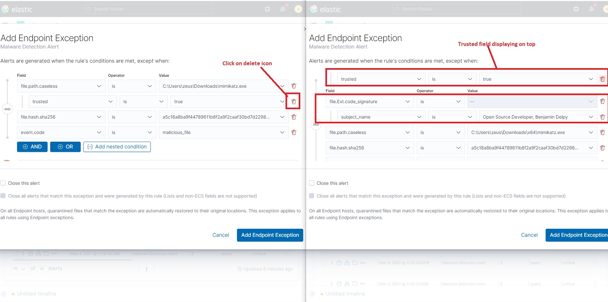Image resolution: width=608 pixels, height=302 pixels.
Task: Open the file.hash.sha256 field dropdown
Action: pos(61,117)
